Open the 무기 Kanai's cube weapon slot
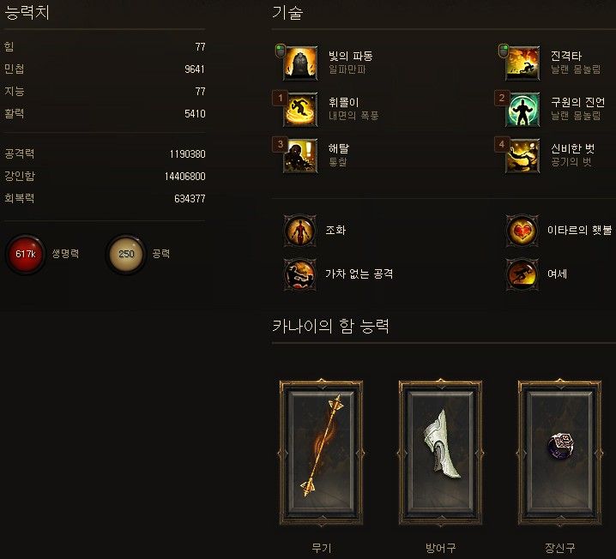616x559 pixels. pyautogui.click(x=322, y=452)
